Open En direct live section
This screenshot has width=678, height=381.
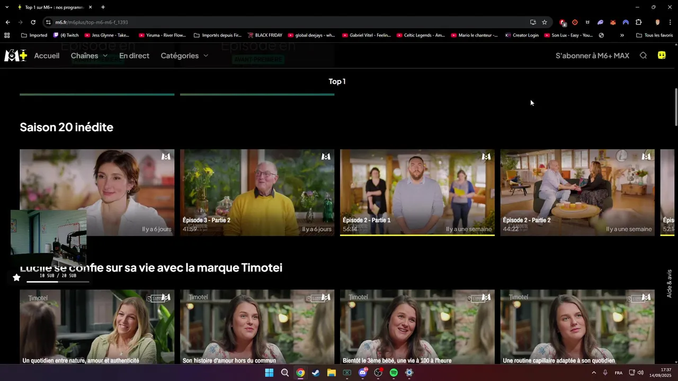134,56
